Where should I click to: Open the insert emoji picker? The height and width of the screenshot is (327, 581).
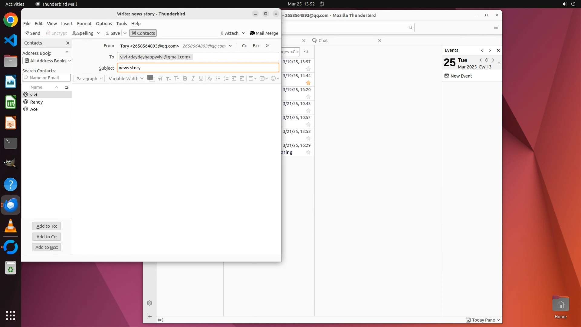[274, 78]
